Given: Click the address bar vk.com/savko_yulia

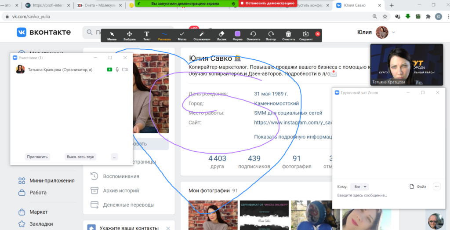Looking at the screenshot, I should (31, 17).
